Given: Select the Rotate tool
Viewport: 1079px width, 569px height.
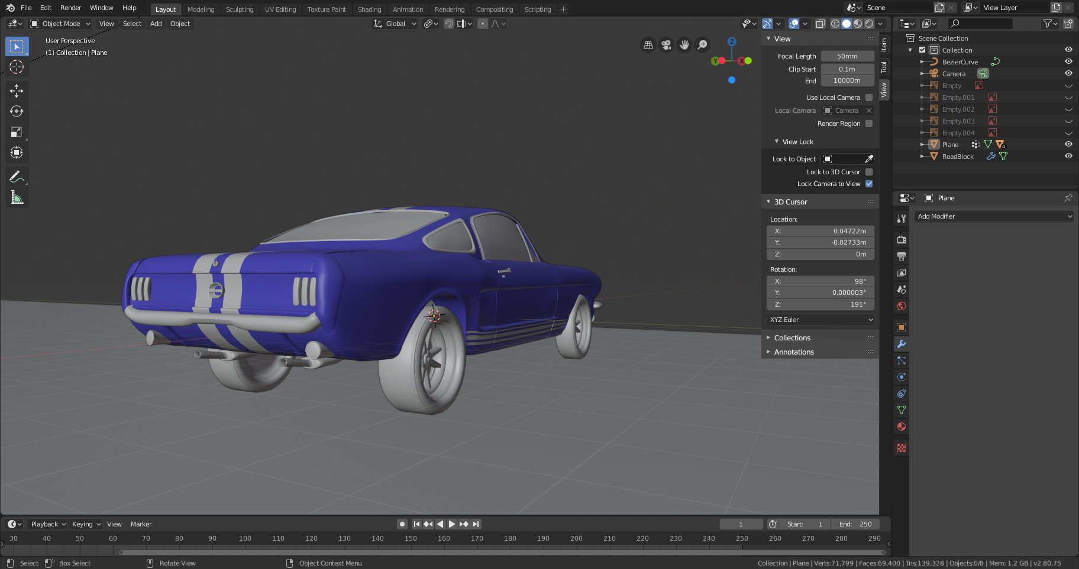Looking at the screenshot, I should click(x=17, y=111).
